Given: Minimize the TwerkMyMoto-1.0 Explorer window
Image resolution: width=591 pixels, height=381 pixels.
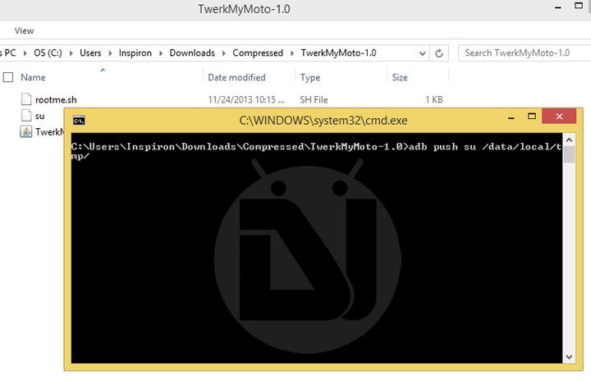Looking at the screenshot, I should (x=558, y=7).
